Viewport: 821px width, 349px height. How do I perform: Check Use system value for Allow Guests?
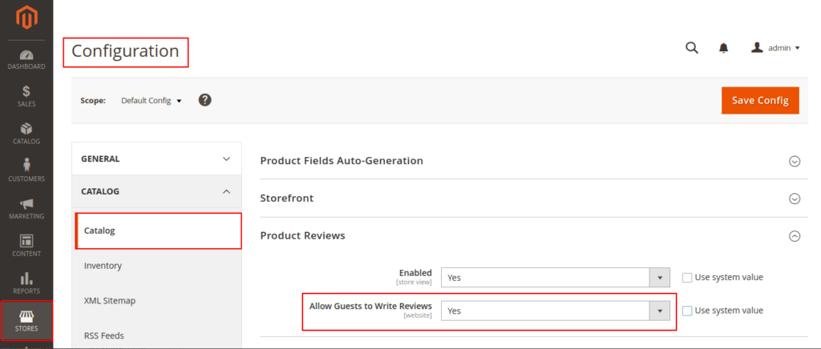[686, 311]
